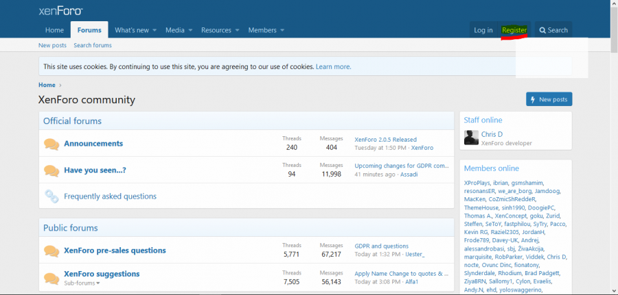This screenshot has width=618, height=295.
Task: Click the Home breadcrumb link
Action: point(47,85)
